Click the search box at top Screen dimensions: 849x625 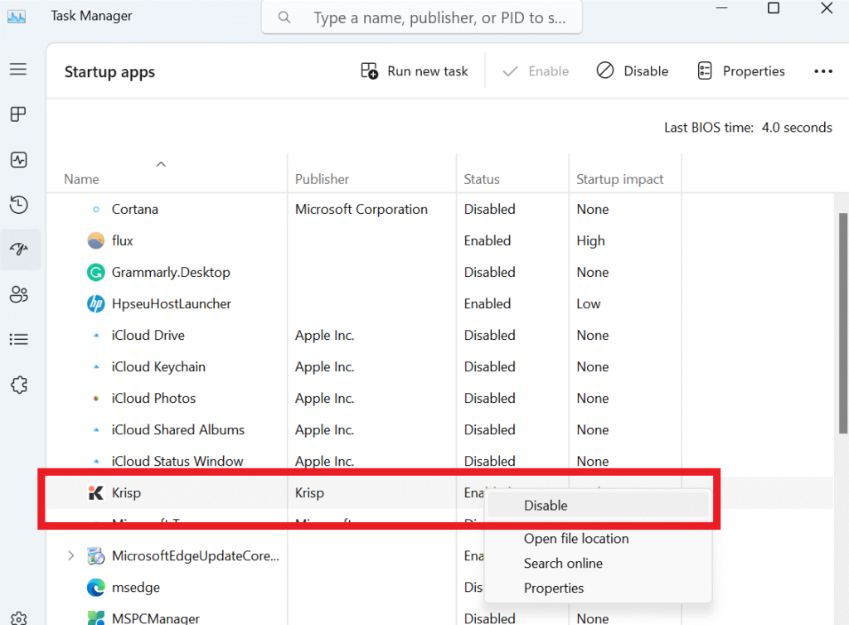pyautogui.click(x=423, y=17)
